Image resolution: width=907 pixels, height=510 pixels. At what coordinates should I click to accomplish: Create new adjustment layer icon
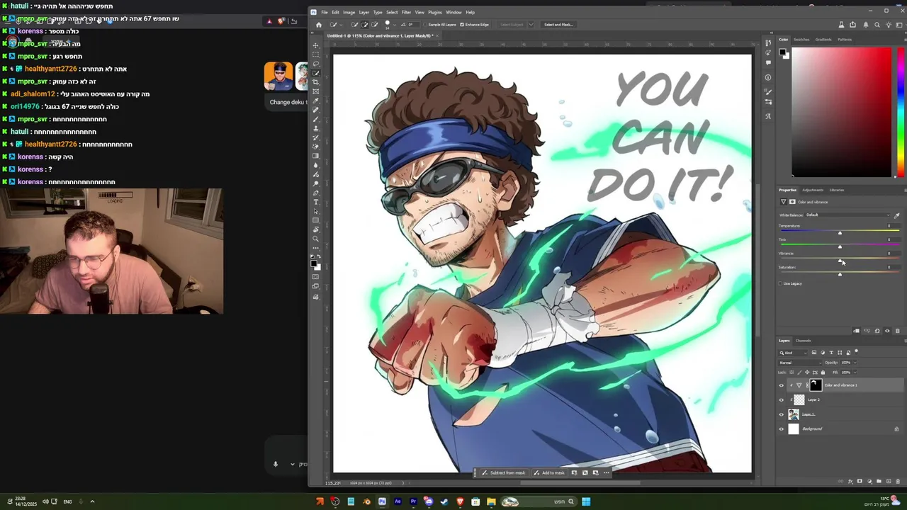(x=869, y=481)
